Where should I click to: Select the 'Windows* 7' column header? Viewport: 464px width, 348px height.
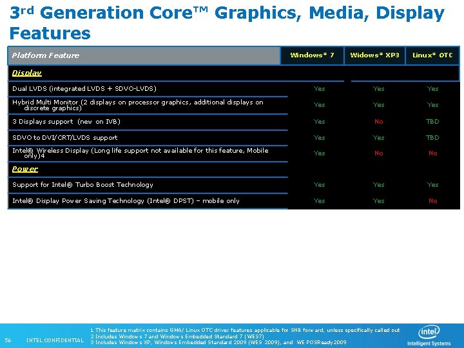[312, 55]
